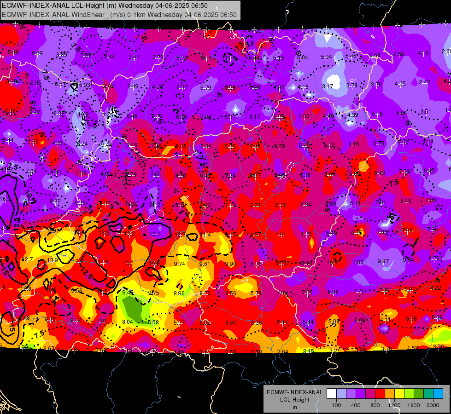This screenshot has height=414, width=451.
Task: Click the wind shear value 5.36
Action: 256,322
